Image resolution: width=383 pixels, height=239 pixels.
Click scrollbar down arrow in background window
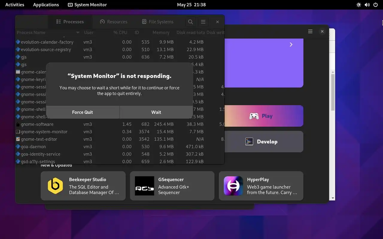coord(333,198)
